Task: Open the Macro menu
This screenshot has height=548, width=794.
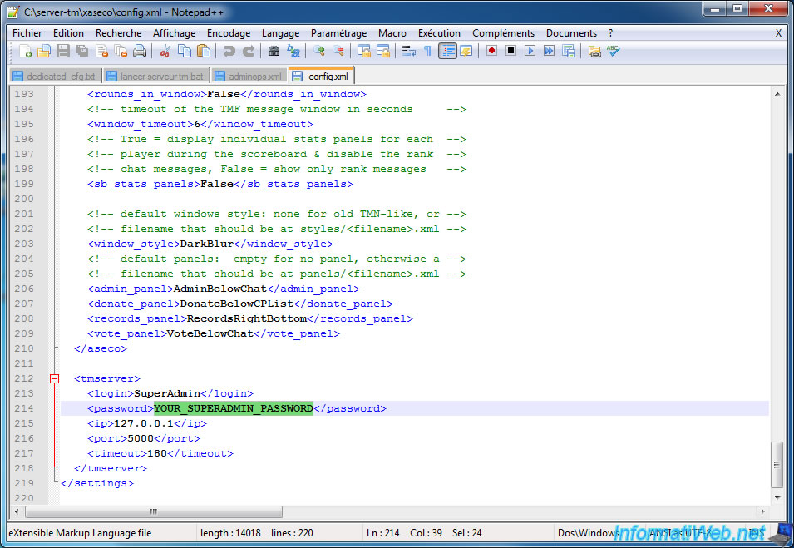Action: [392, 33]
